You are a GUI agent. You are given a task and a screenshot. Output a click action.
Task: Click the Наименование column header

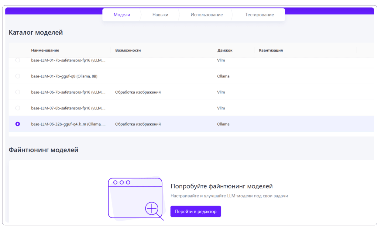click(45, 50)
